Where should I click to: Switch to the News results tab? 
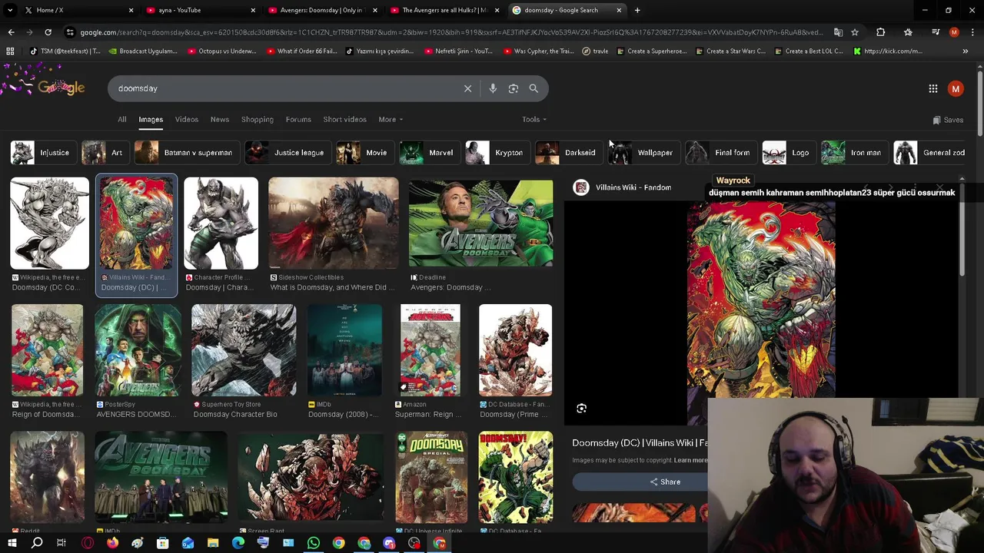220,119
